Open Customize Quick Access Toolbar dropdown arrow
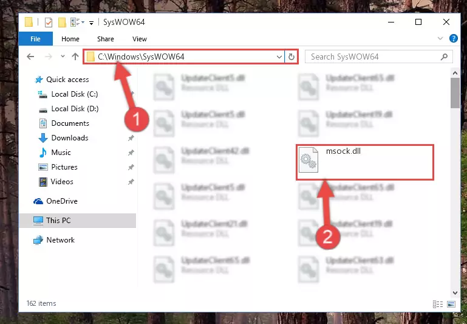 [x=91, y=22]
